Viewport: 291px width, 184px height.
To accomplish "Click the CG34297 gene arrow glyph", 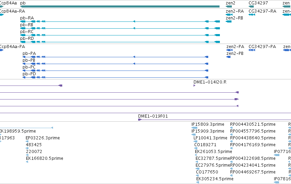I will click(x=251, y=6).
